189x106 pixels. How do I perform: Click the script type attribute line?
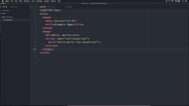click(x=67, y=39)
